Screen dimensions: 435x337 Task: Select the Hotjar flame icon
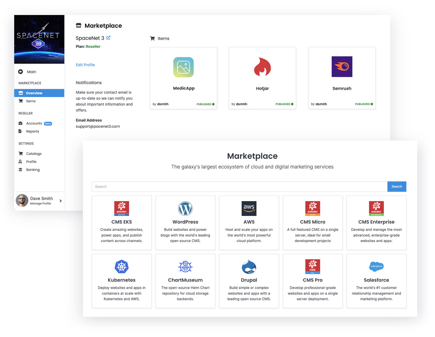pos(262,67)
